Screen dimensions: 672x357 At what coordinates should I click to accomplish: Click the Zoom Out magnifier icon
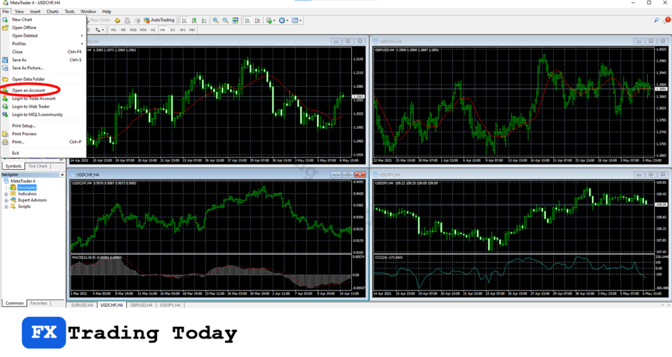(226, 20)
